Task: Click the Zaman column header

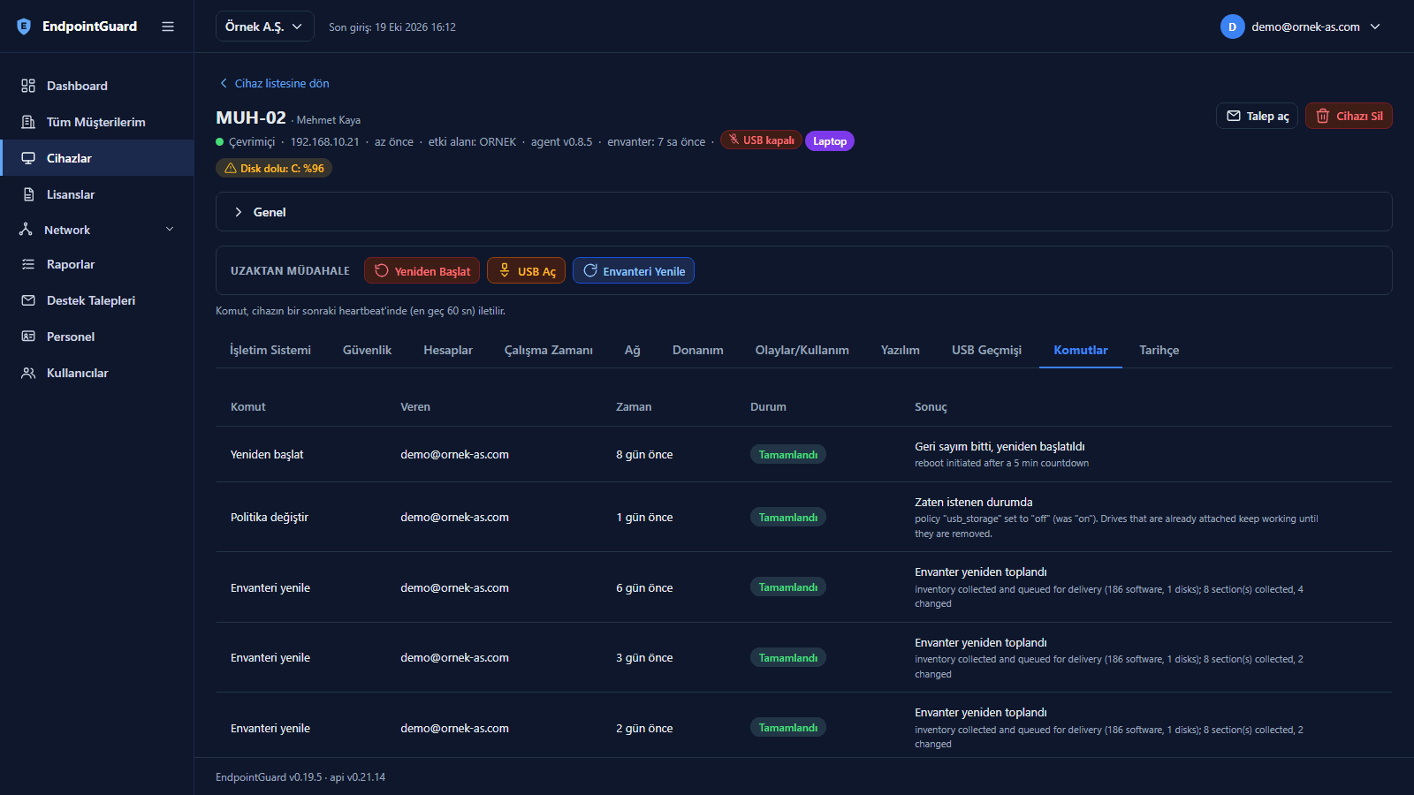Action: pos(634,406)
